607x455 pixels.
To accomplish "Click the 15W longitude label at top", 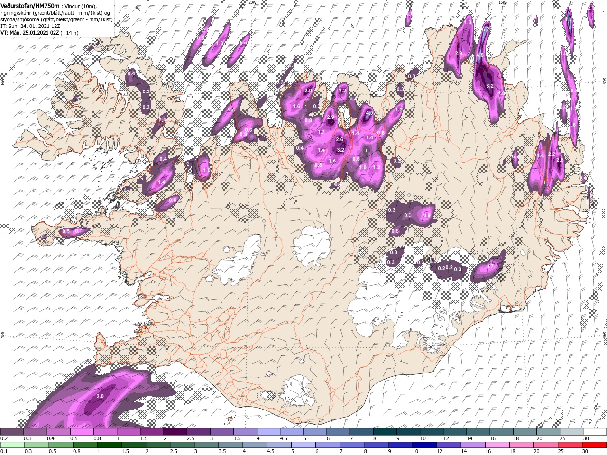I will (x=503, y=2).
